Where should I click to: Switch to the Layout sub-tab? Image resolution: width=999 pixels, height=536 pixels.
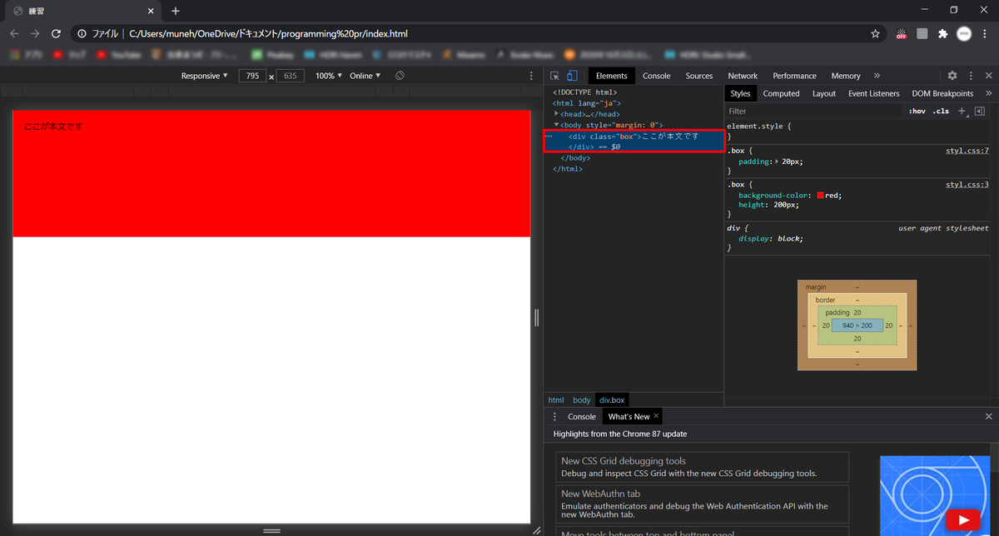(x=824, y=93)
